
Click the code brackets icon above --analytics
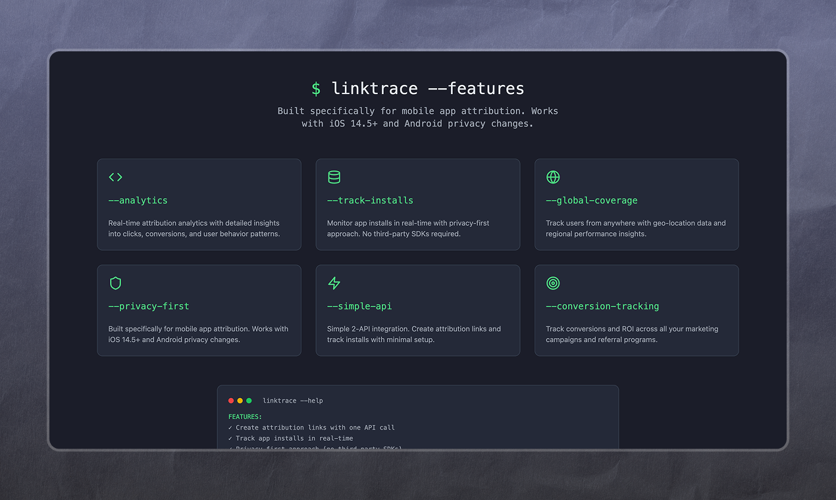click(115, 177)
